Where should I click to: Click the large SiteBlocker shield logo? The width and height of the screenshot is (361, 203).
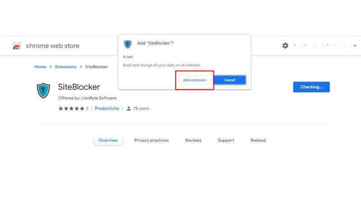coord(43,91)
